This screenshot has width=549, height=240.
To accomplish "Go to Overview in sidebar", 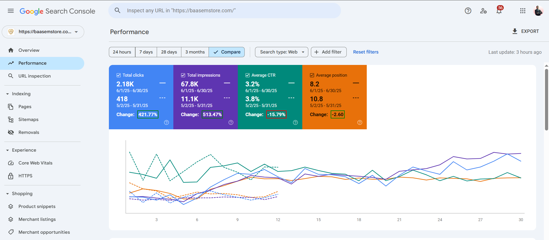I will (x=42, y=50).
